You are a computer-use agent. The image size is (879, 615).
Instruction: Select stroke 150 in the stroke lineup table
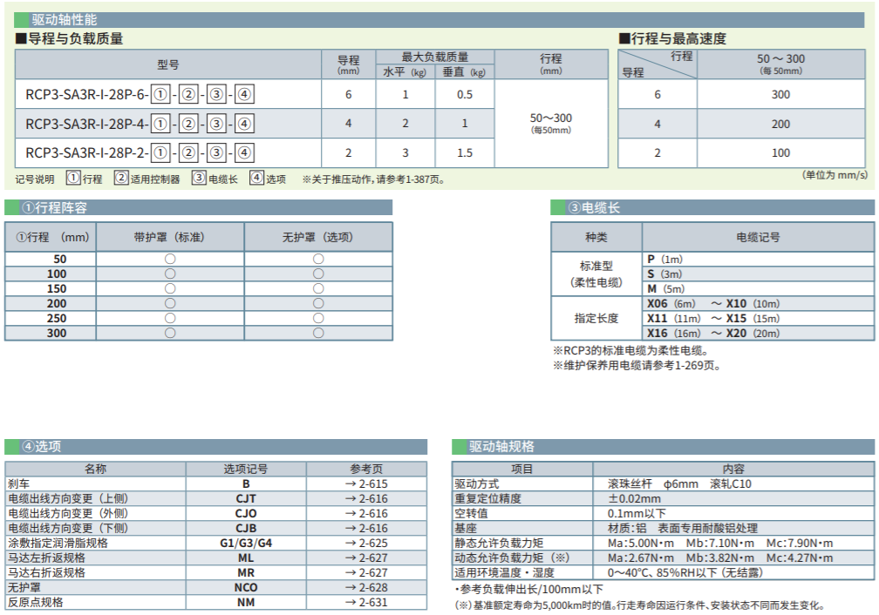coord(57,288)
